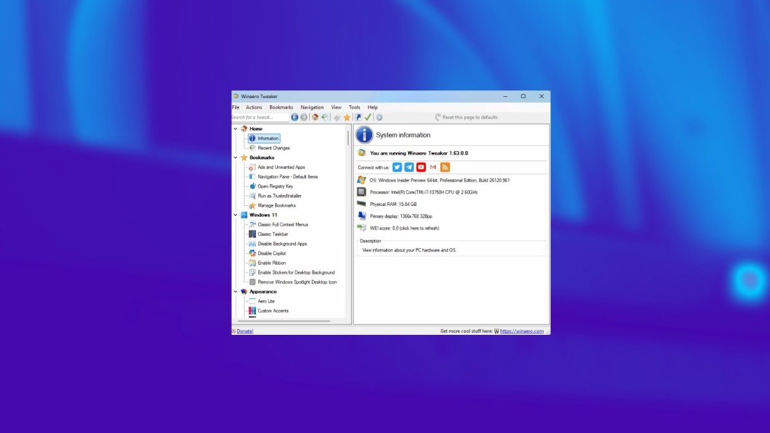
Task: Collapse the Windows 11 tree section
Action: (x=235, y=215)
